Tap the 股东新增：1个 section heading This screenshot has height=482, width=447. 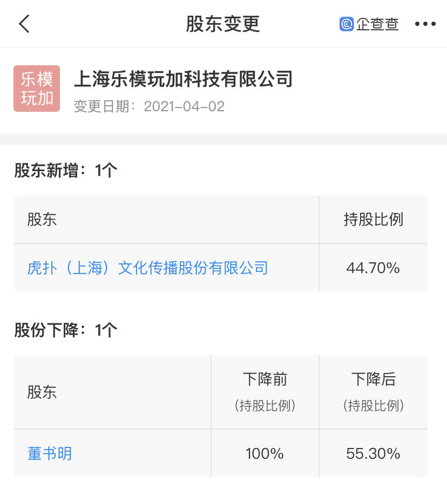pyautogui.click(x=66, y=170)
